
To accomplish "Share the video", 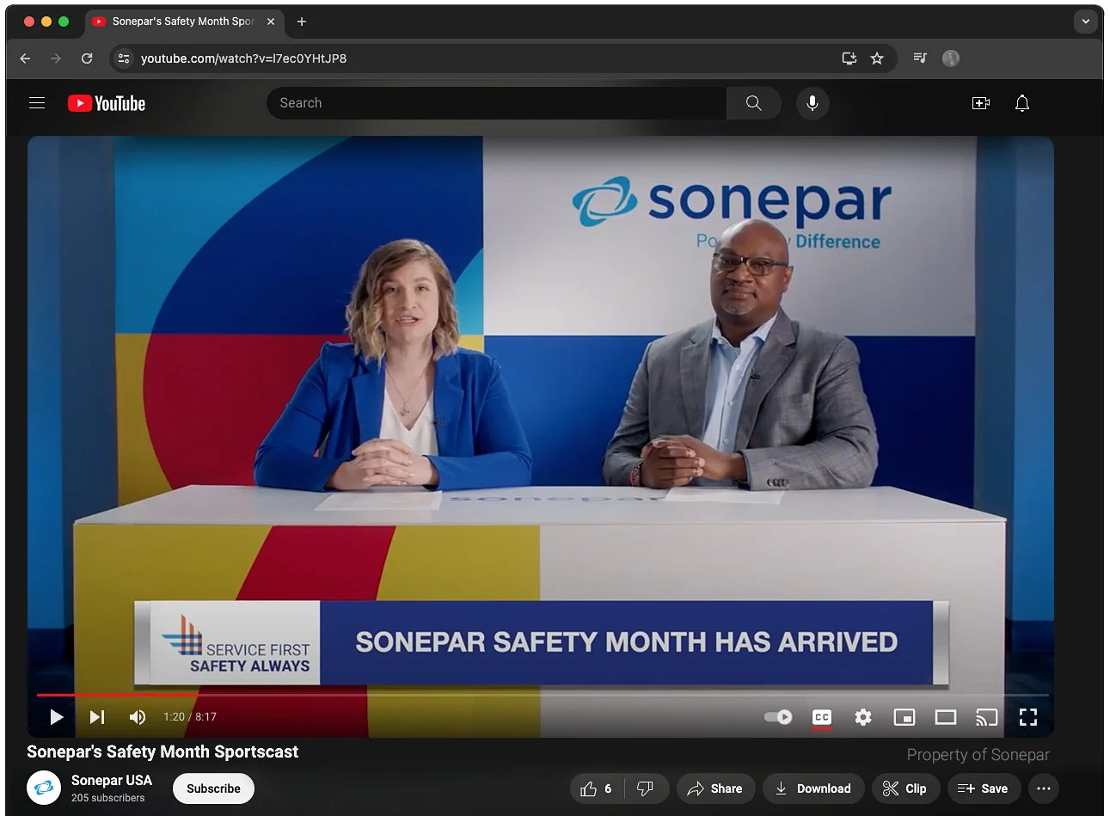I will 715,788.
